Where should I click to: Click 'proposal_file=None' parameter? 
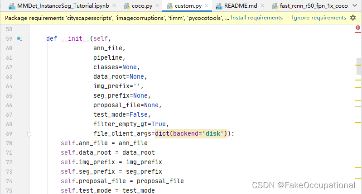[126, 105]
